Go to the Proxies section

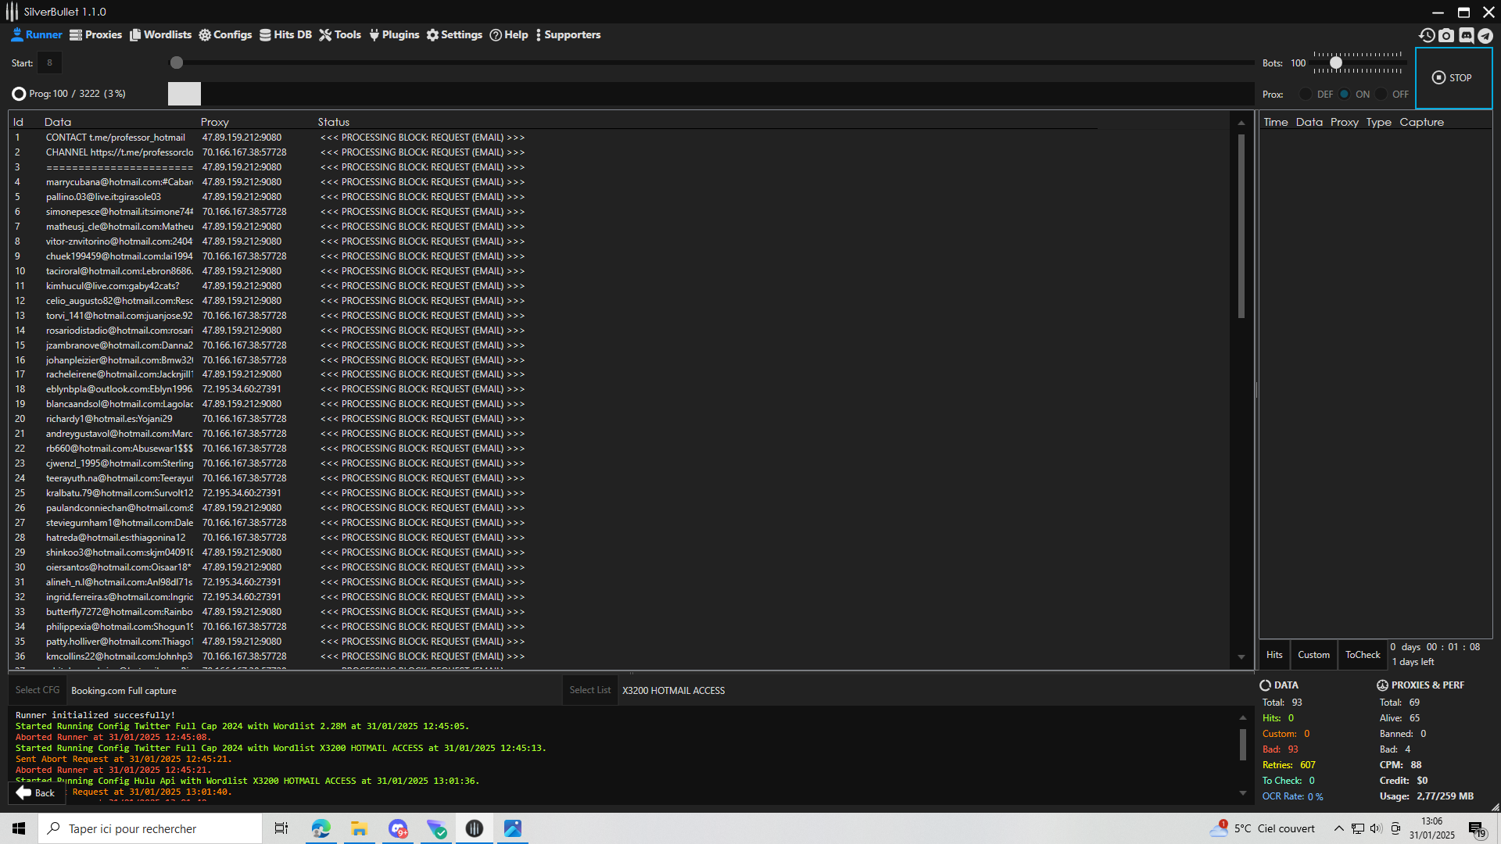pyautogui.click(x=95, y=35)
